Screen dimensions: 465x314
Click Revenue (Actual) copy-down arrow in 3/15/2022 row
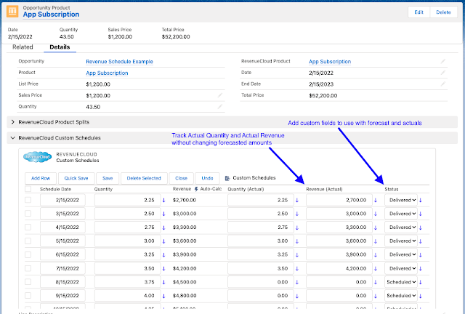[x=376, y=214]
